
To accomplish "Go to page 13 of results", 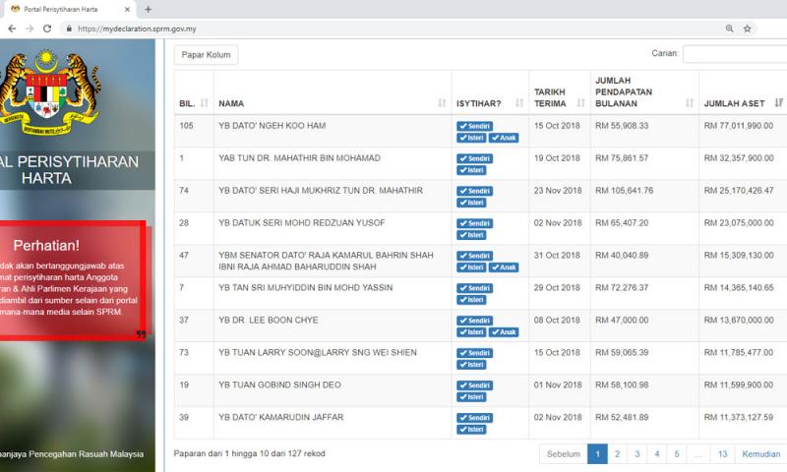I will tap(722, 453).
